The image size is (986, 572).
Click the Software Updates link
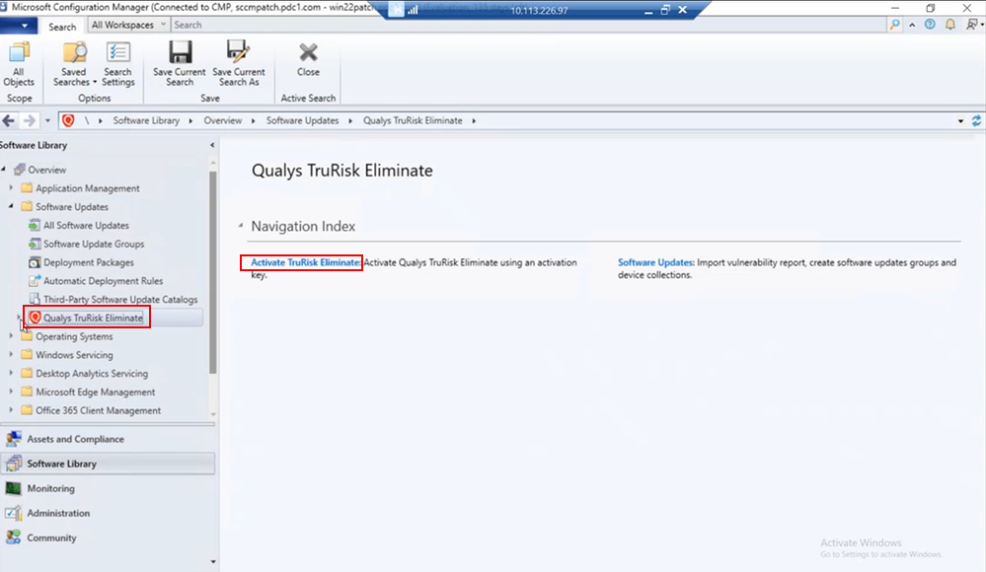point(655,263)
